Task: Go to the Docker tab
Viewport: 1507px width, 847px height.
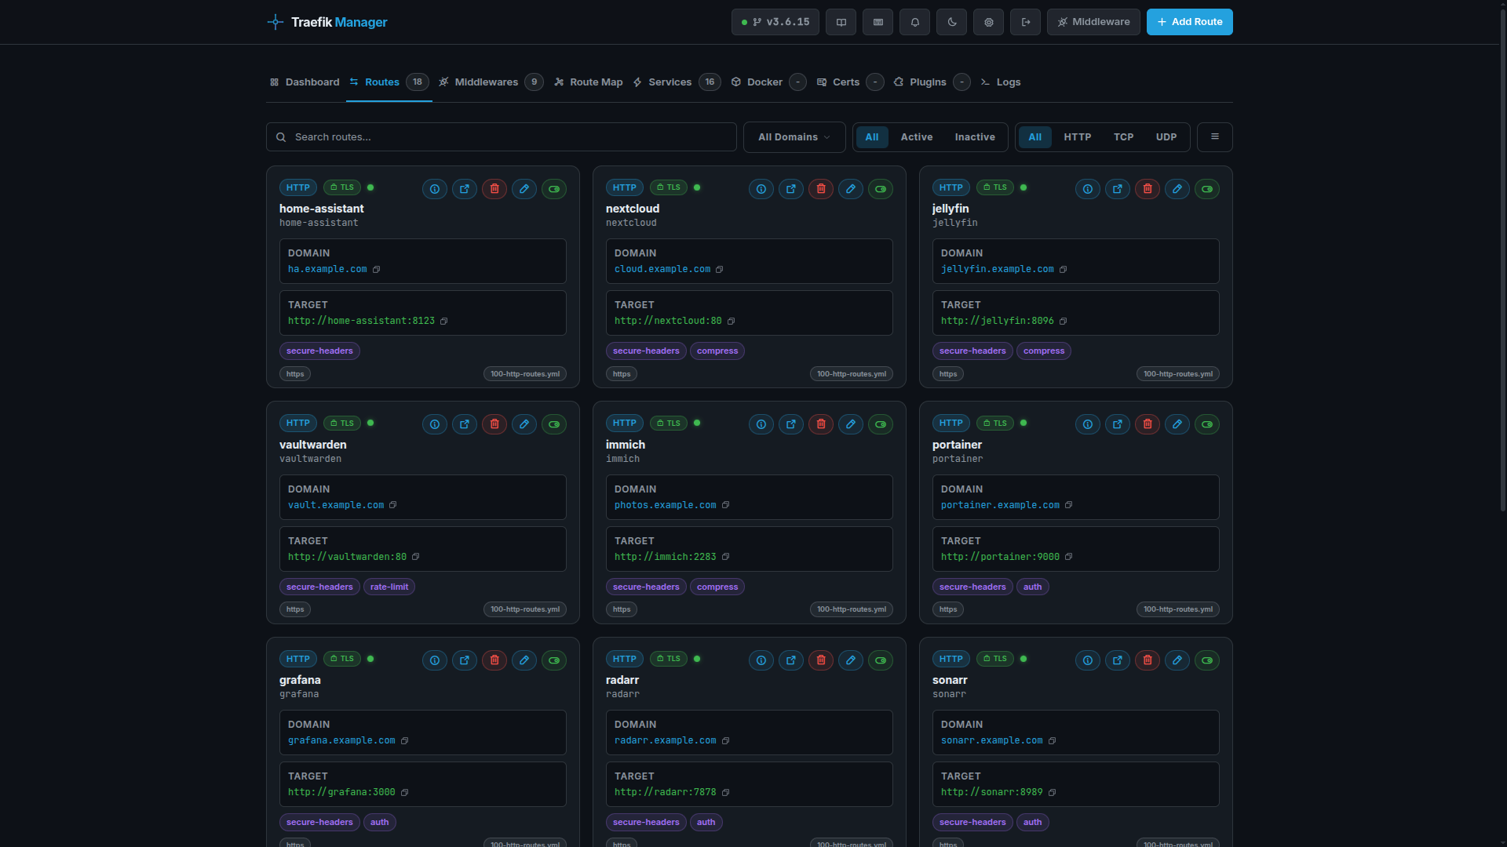Action: [768, 82]
